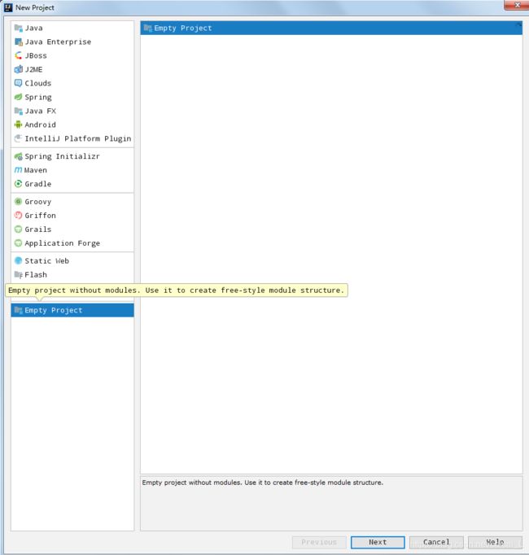Click the Flash folder icon
This screenshot has width=529, height=555.
click(19, 274)
